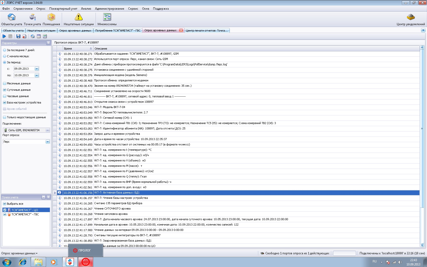Click the small house icon in secondary toolbar
This screenshot has width=427, height=267.
tap(33, 36)
